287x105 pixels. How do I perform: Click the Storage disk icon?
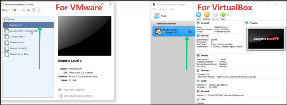[198, 70]
